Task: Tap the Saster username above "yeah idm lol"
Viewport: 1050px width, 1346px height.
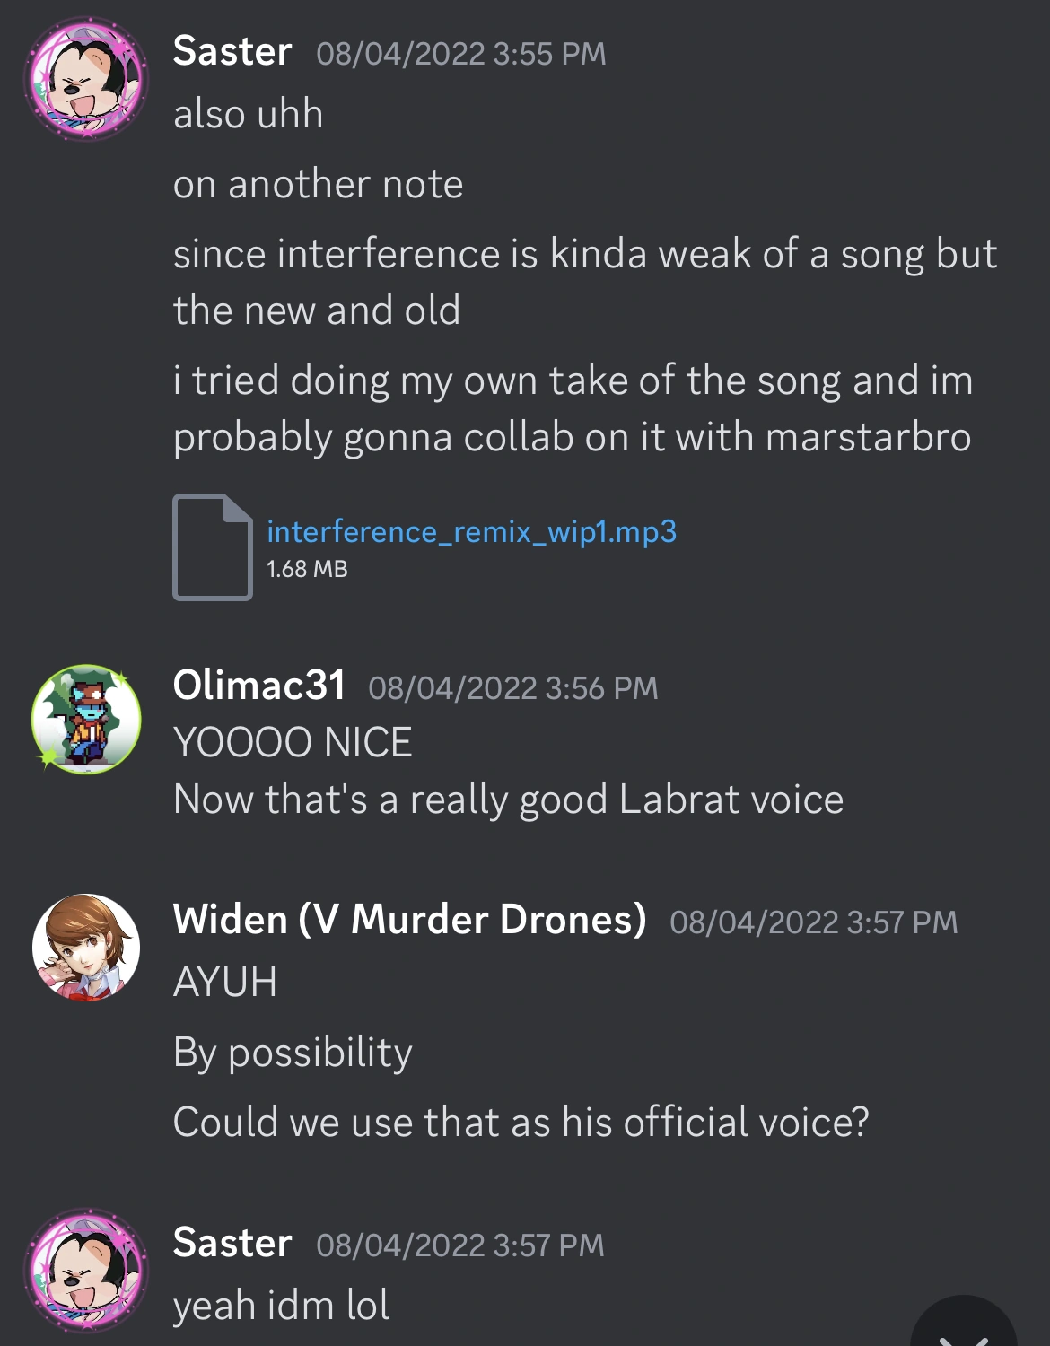Action: coord(232,1244)
